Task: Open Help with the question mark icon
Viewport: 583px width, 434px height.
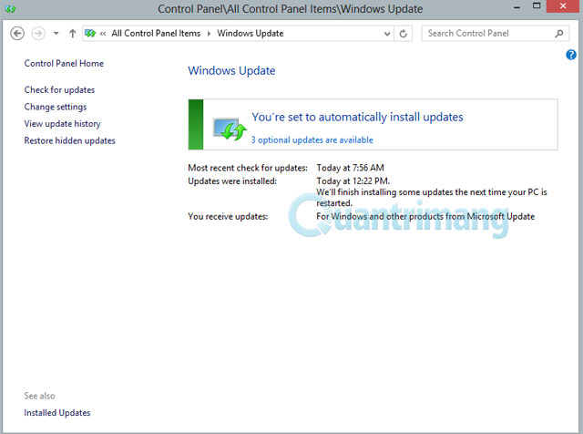Action: pyautogui.click(x=571, y=55)
